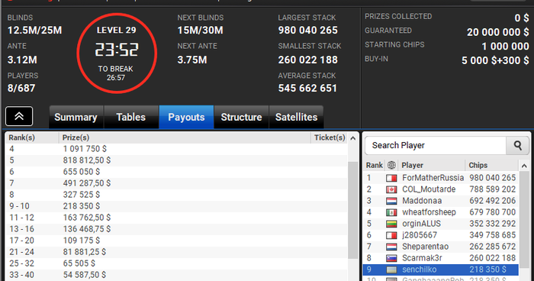Viewport: 534px width, 281px height.
Task: Click the rank 5 prize 818 812,50 $
Action: (87, 160)
